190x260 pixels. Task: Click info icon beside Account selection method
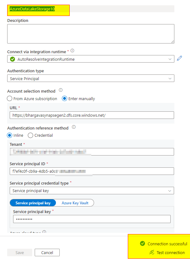coord(61,90)
